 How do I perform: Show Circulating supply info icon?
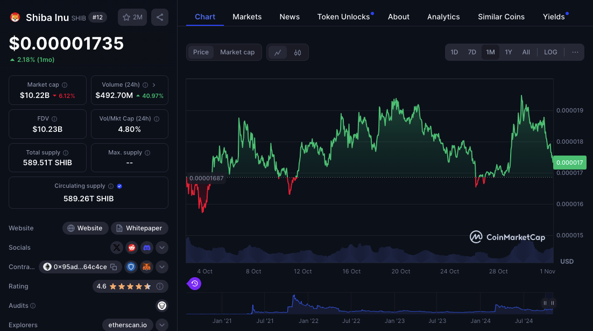pos(111,186)
